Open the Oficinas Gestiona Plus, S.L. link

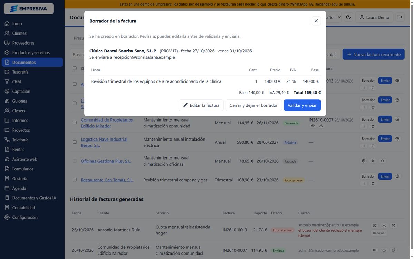click(106, 161)
